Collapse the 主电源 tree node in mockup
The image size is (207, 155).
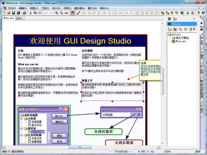(x=22, y=119)
